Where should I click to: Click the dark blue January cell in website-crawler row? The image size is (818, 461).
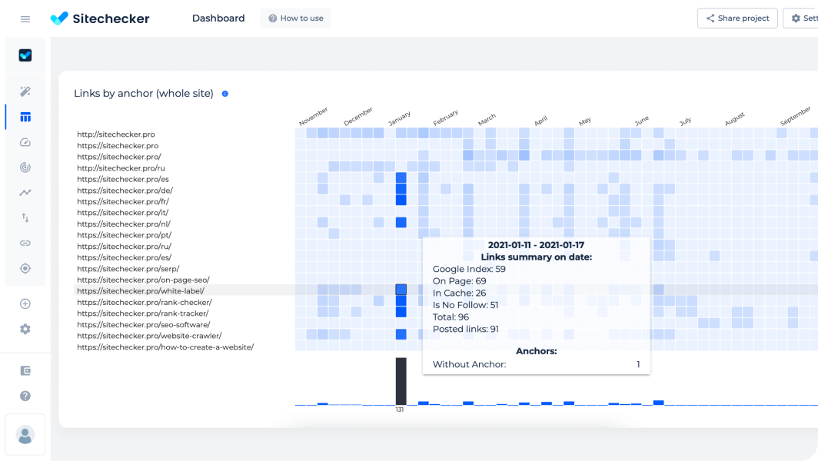click(x=401, y=334)
